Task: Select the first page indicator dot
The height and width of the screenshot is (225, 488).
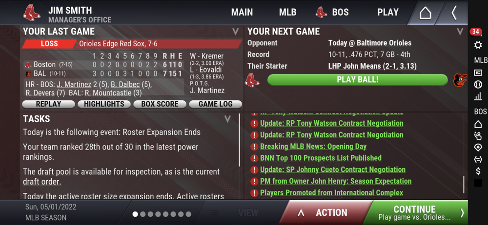Action: pyautogui.click(x=135, y=214)
